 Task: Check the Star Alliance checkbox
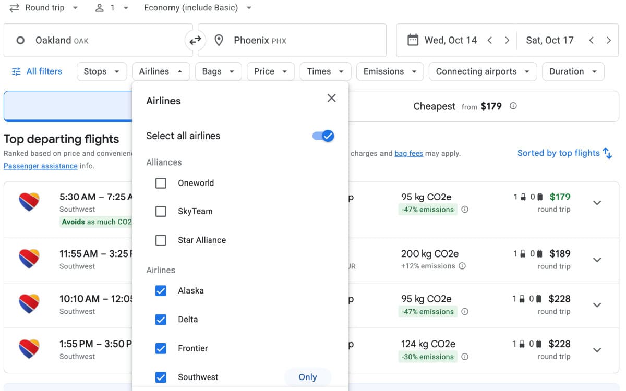coord(161,240)
